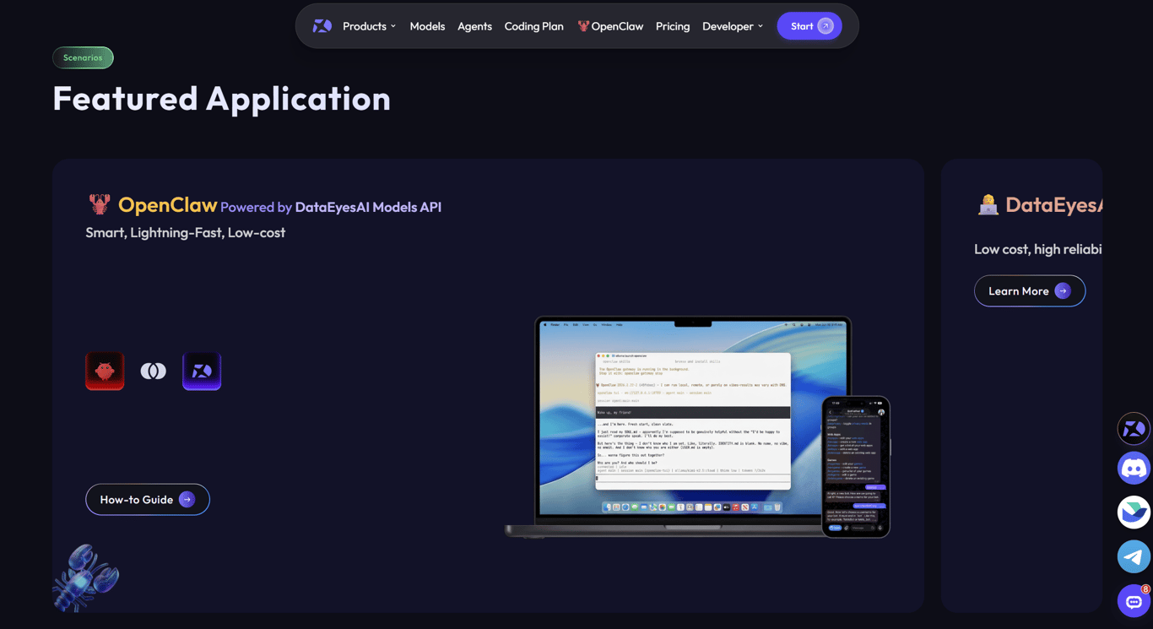
Task: Open the Pricing page
Action: (x=673, y=26)
